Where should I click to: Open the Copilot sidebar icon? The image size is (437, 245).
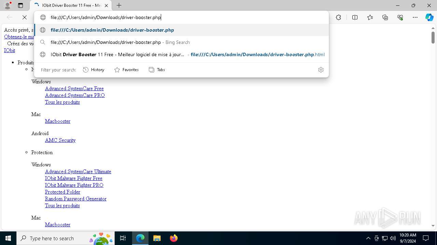[x=429, y=17]
